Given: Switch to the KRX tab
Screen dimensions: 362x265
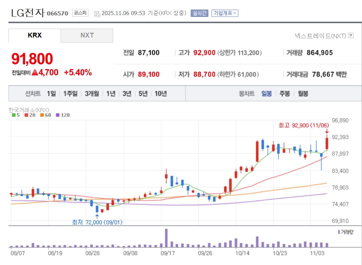Looking at the screenshot, I should point(35,35).
